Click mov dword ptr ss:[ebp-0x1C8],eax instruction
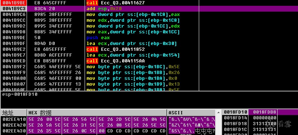The image size is (298, 135). (133, 15)
